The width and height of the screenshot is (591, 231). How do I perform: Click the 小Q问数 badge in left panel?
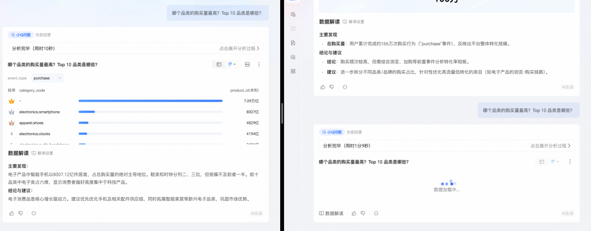coord(21,34)
